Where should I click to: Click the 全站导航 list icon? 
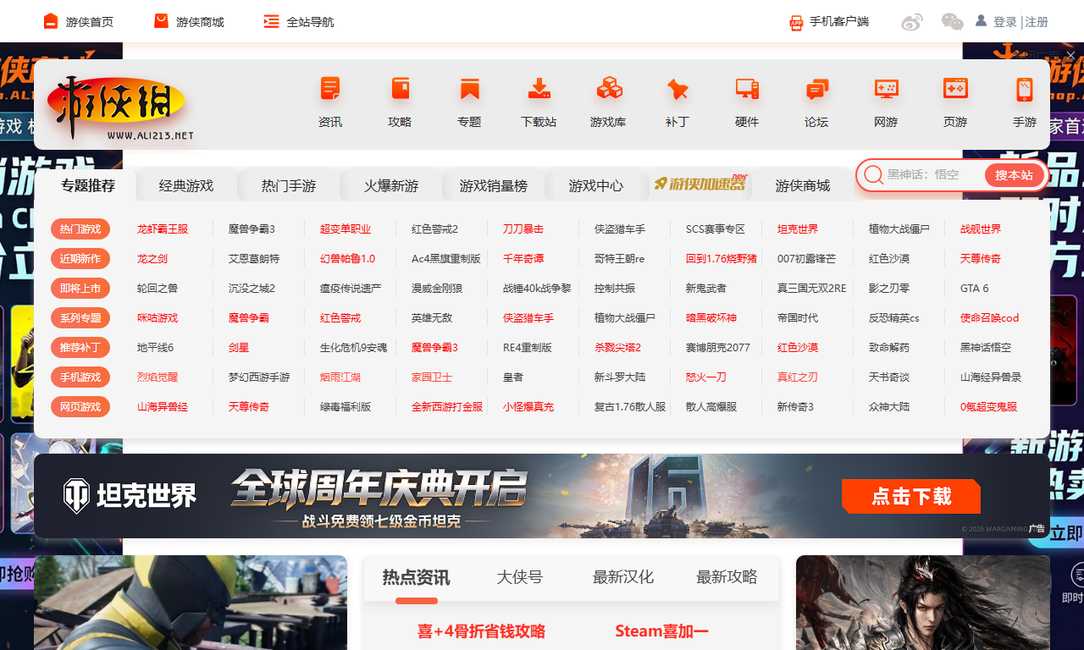coord(271,21)
